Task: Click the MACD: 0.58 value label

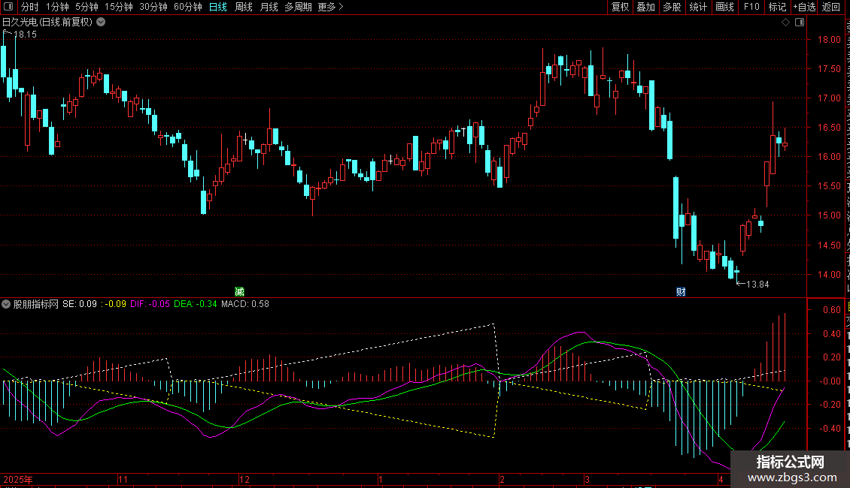Action: click(245, 304)
